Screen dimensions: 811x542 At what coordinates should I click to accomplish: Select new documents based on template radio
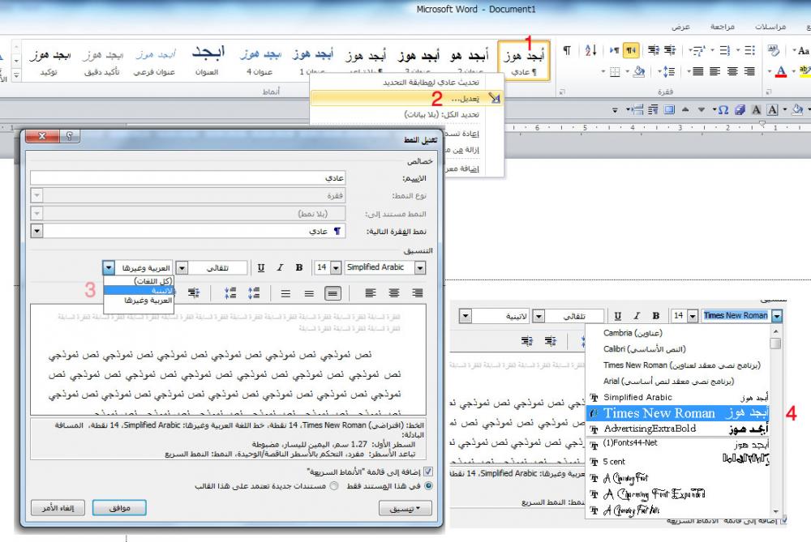tap(334, 485)
